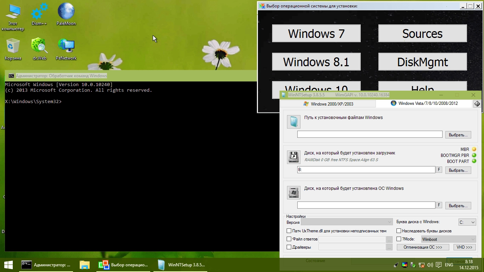Click Выбрать... for the boot loader drive
Screen dimensions: 484x272
pos(458,170)
